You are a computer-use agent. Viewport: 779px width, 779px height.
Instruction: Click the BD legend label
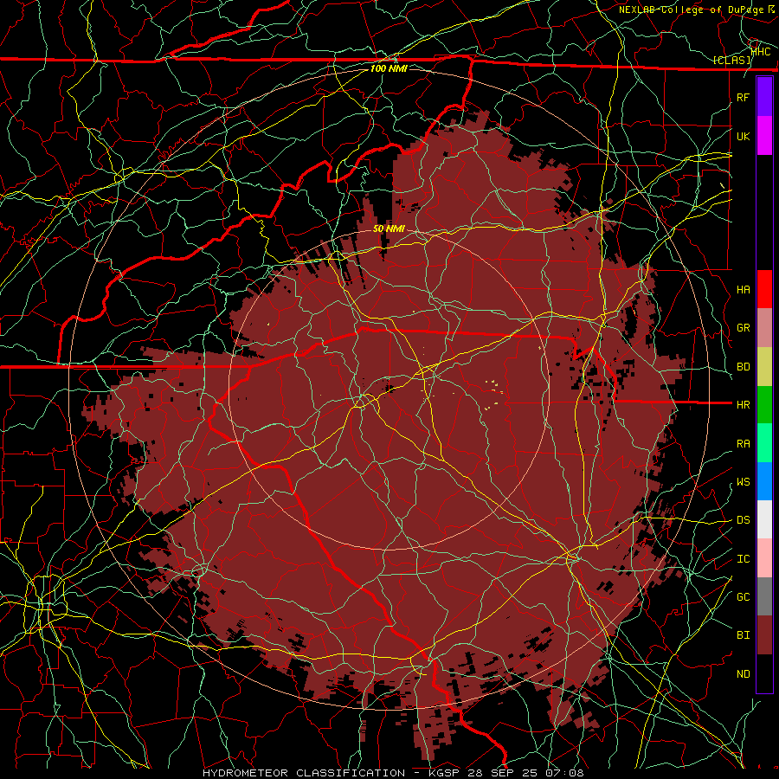743,367
